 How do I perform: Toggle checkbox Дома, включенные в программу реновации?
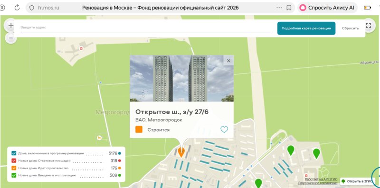(14, 153)
